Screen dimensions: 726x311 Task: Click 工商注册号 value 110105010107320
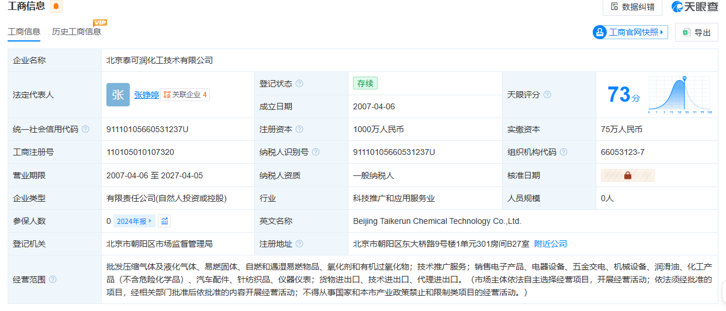(x=140, y=152)
